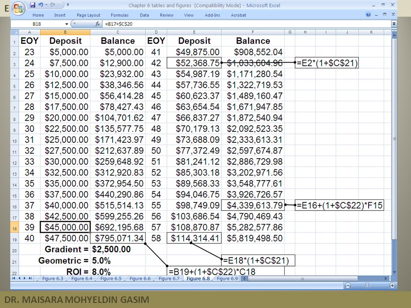The height and width of the screenshot is (308, 411).
Task: Click the vertical scrollbar thumb
Action: [x=394, y=139]
